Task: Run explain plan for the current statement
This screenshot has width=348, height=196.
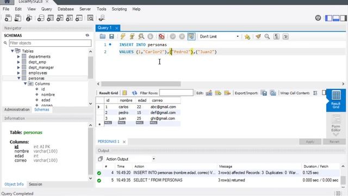Action: pos(141,36)
